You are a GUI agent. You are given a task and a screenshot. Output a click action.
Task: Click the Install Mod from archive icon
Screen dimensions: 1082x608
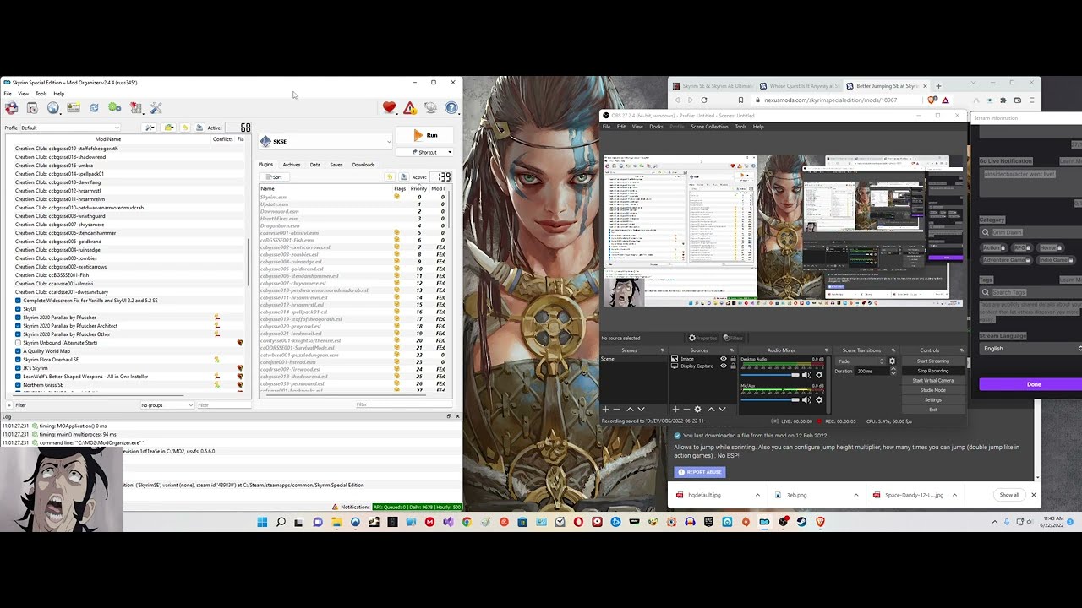pos(32,108)
